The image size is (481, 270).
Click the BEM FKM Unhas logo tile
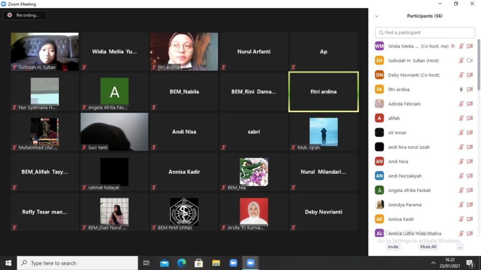click(x=184, y=212)
